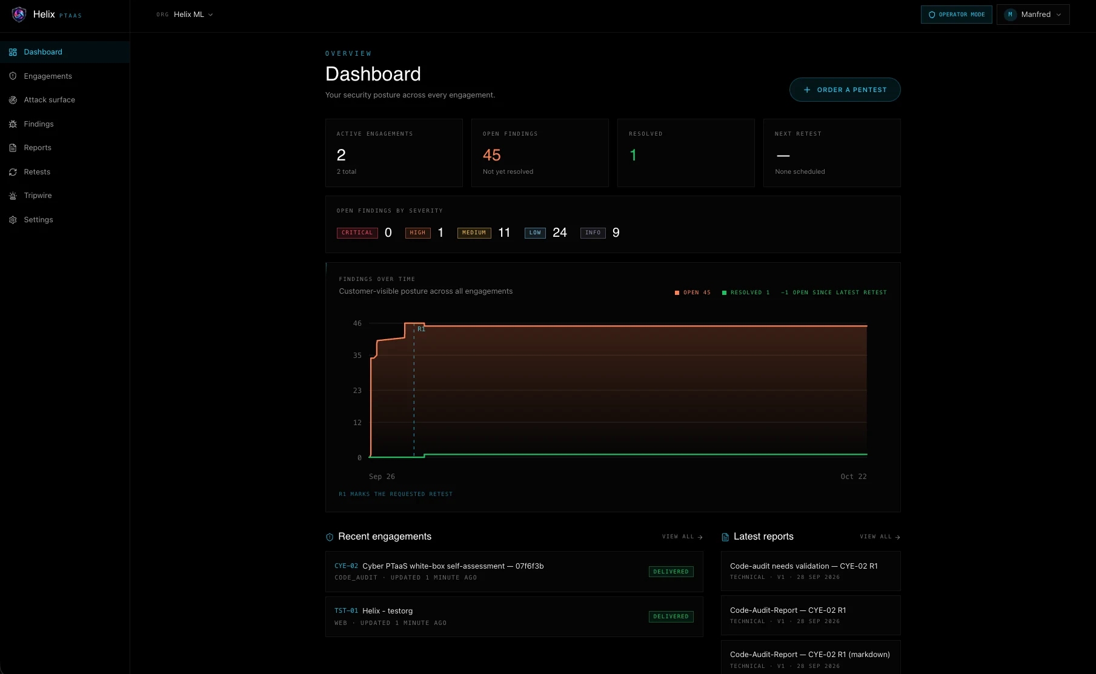Go to Engagements in the sidebar
1096x674 pixels.
coord(65,76)
